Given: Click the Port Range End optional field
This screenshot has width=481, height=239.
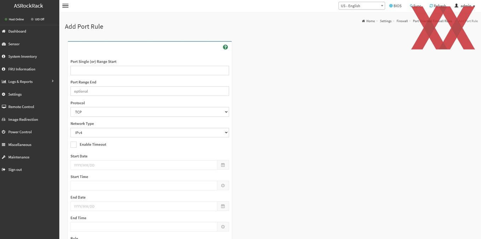Looking at the screenshot, I should click(x=150, y=91).
